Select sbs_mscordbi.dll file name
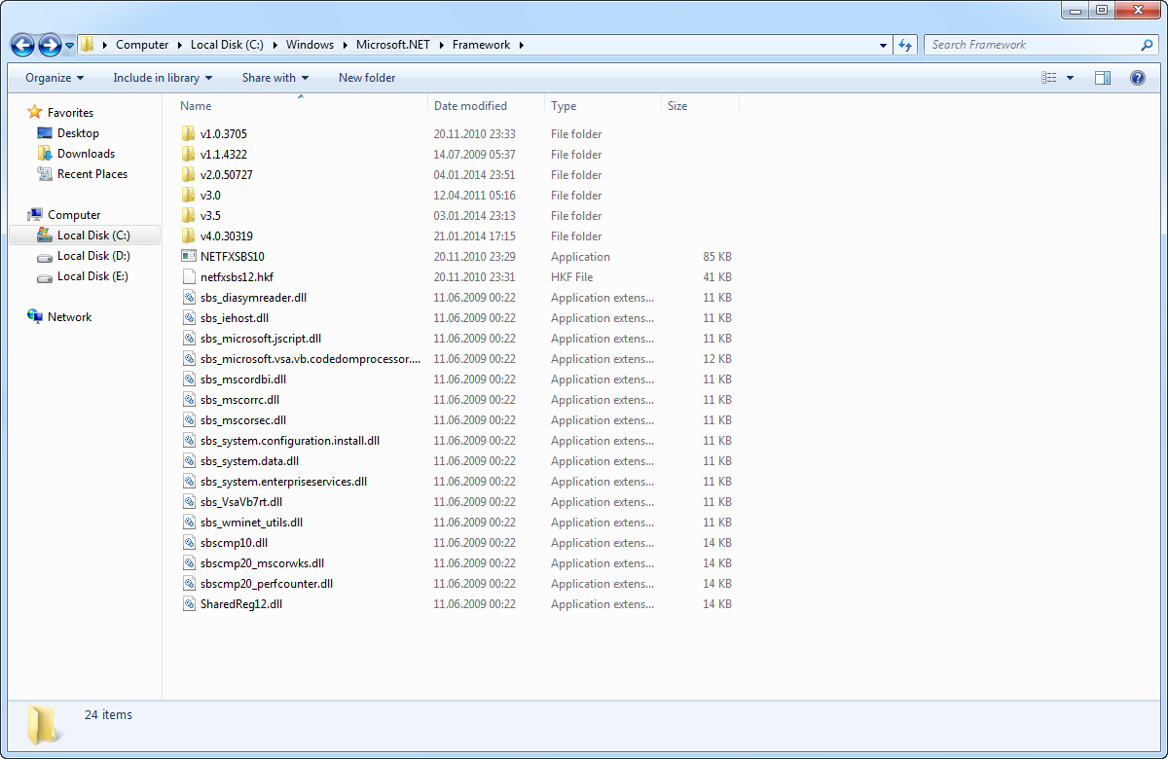This screenshot has height=759, width=1168. [x=243, y=379]
